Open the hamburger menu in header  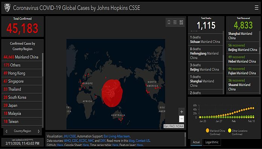click(256, 8)
